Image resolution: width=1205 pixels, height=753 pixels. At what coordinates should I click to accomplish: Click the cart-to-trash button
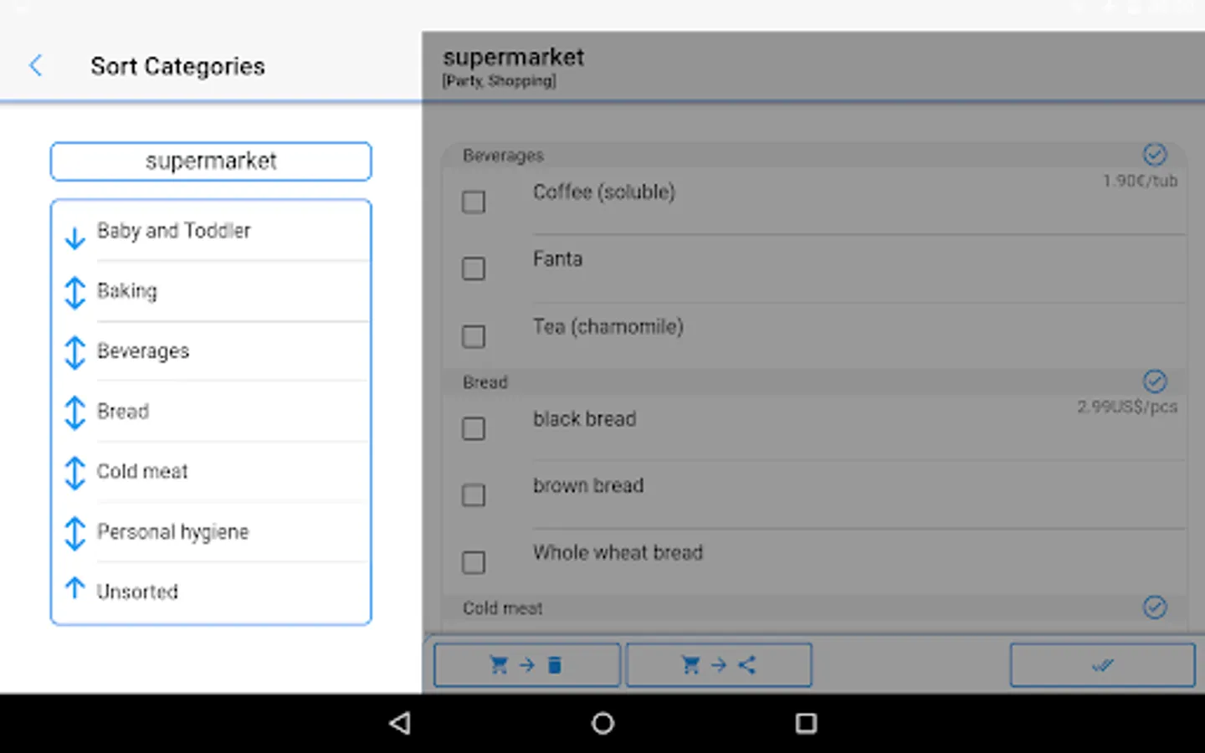526,665
